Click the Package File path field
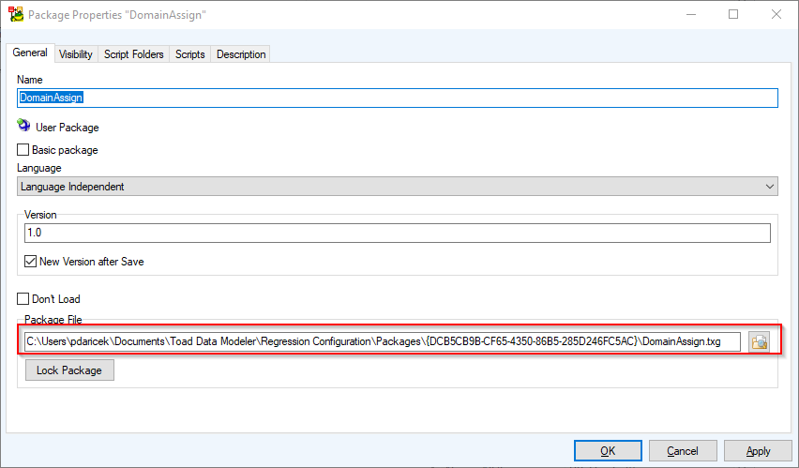This screenshot has width=799, height=468. coord(383,341)
